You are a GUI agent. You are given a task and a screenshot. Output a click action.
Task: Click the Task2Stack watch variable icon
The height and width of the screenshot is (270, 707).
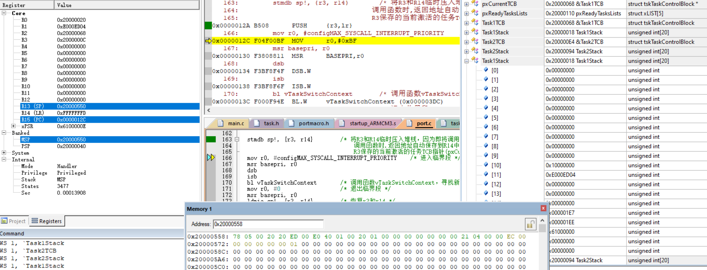point(475,51)
